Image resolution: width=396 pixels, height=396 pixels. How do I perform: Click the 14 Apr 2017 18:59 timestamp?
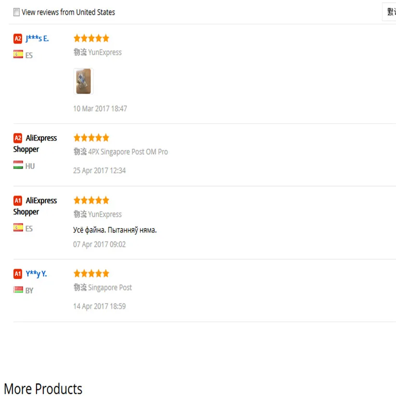[100, 307]
